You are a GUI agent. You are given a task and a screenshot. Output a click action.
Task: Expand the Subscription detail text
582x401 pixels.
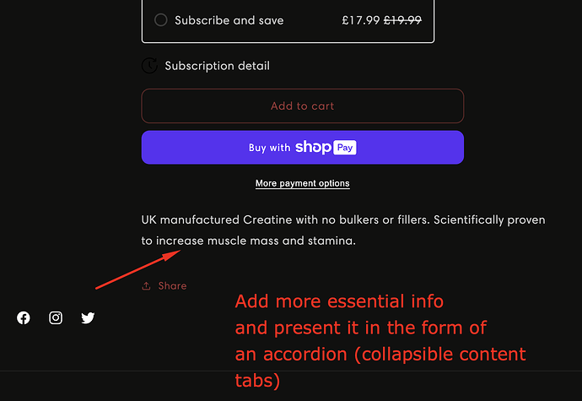tap(217, 66)
